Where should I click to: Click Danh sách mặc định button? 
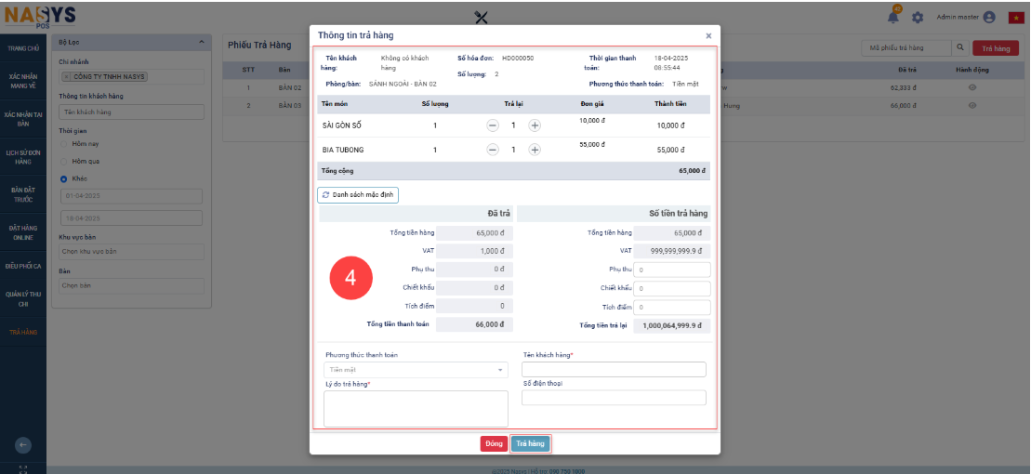coord(358,195)
